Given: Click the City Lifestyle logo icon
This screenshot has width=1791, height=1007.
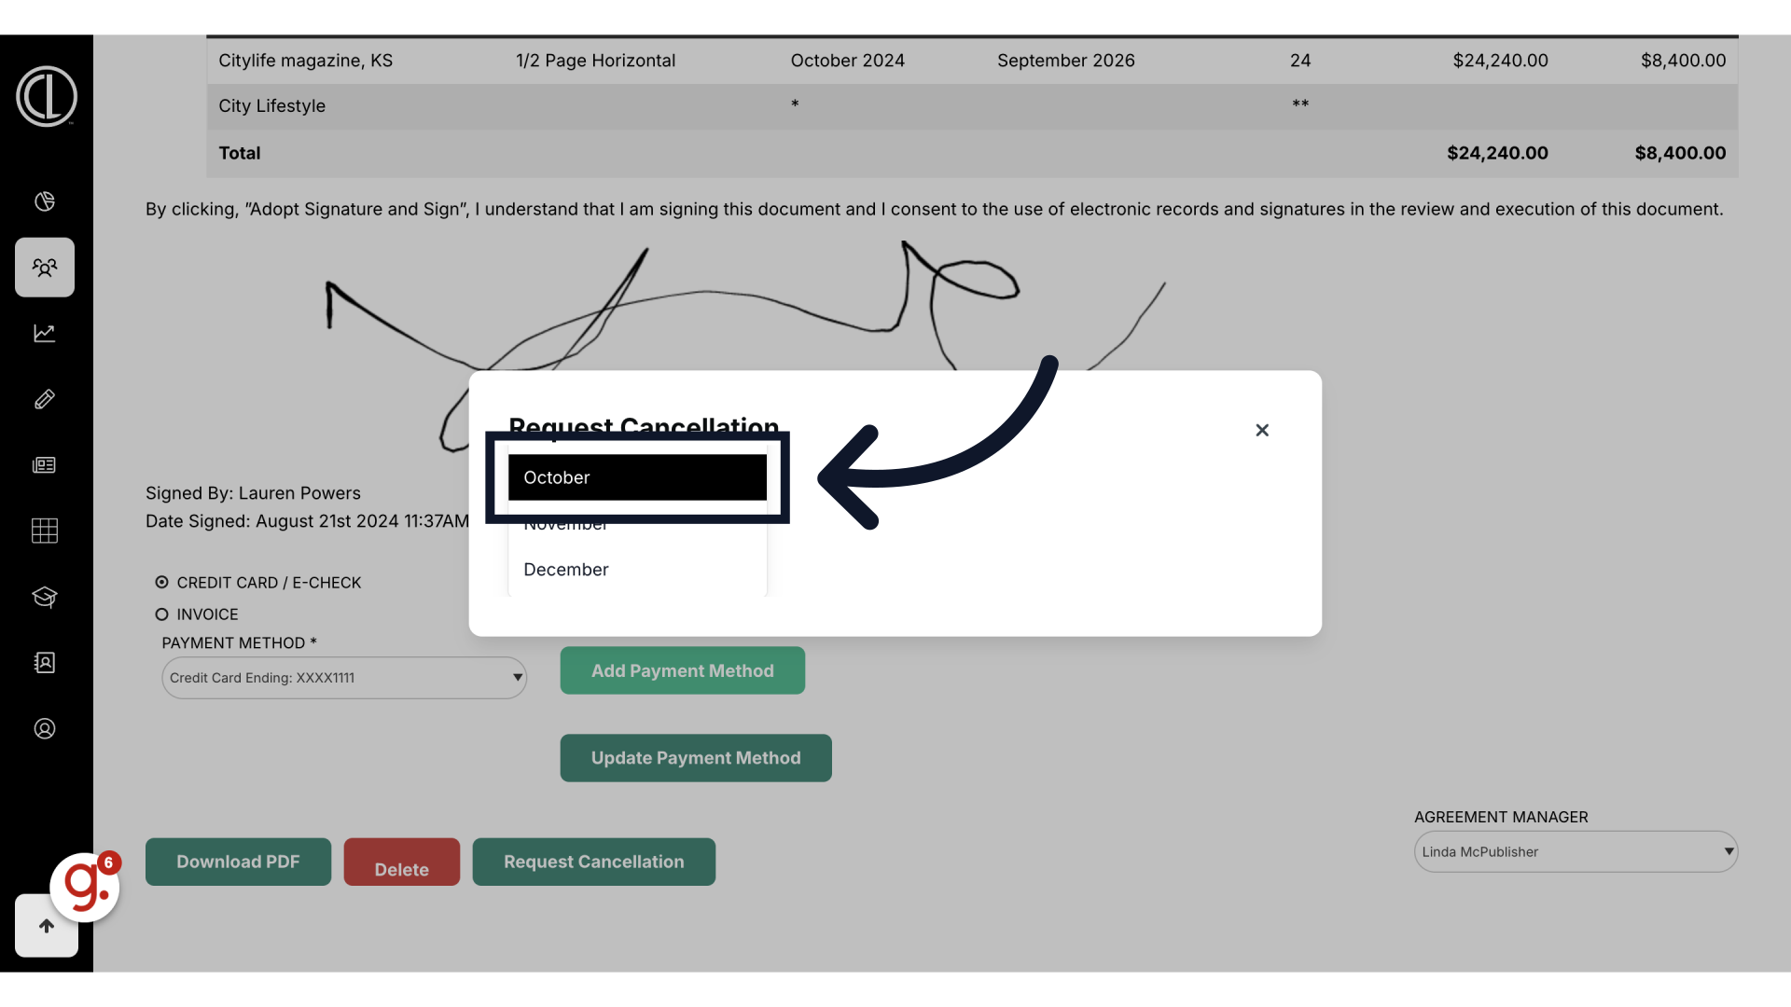Looking at the screenshot, I should point(46,96).
